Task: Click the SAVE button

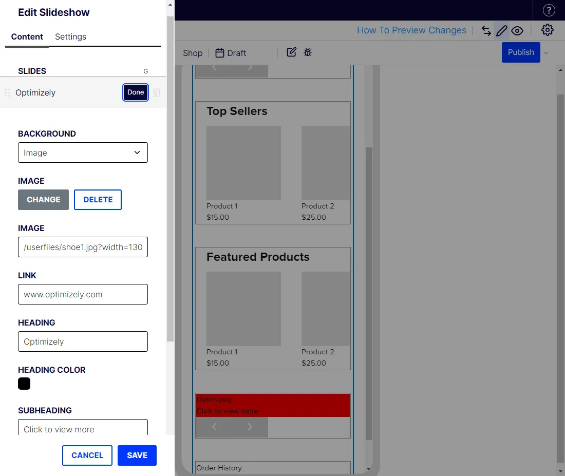Action: tap(137, 455)
